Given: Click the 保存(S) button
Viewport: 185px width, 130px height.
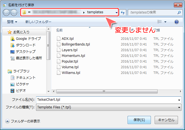Looking at the screenshot, I should [x=139, y=120].
